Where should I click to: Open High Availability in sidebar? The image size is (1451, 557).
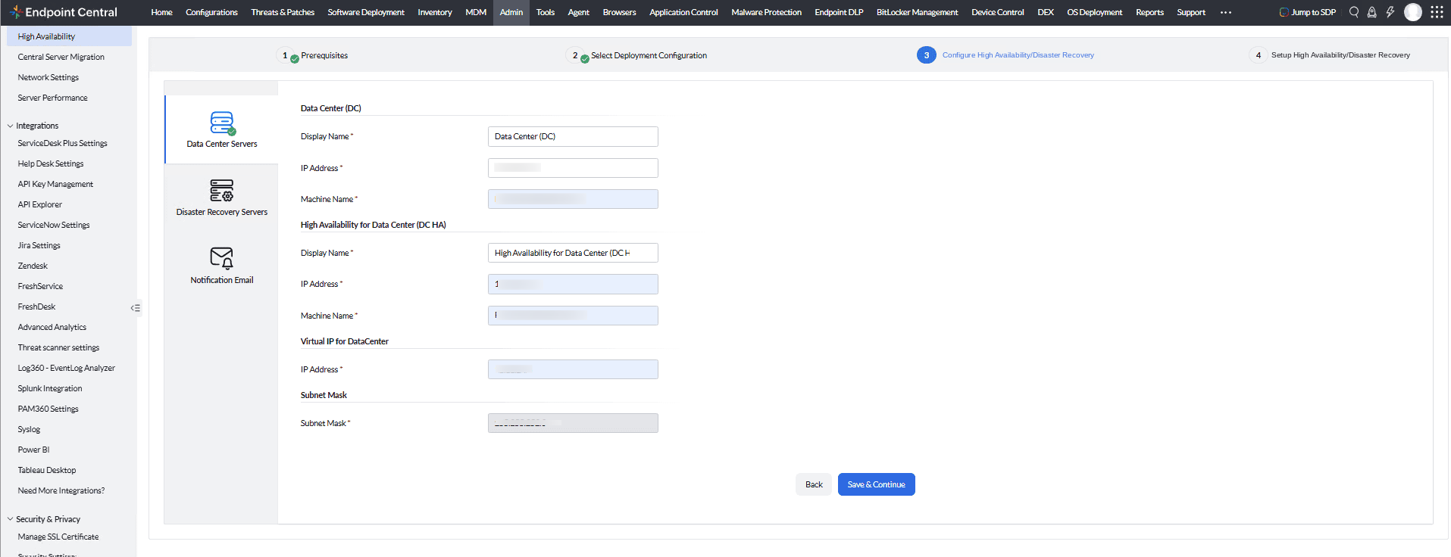(69, 36)
